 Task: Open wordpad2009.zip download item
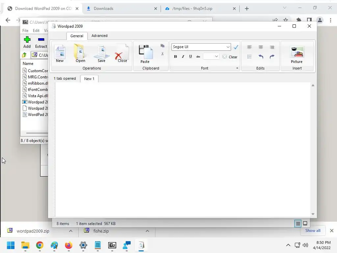click(x=33, y=231)
